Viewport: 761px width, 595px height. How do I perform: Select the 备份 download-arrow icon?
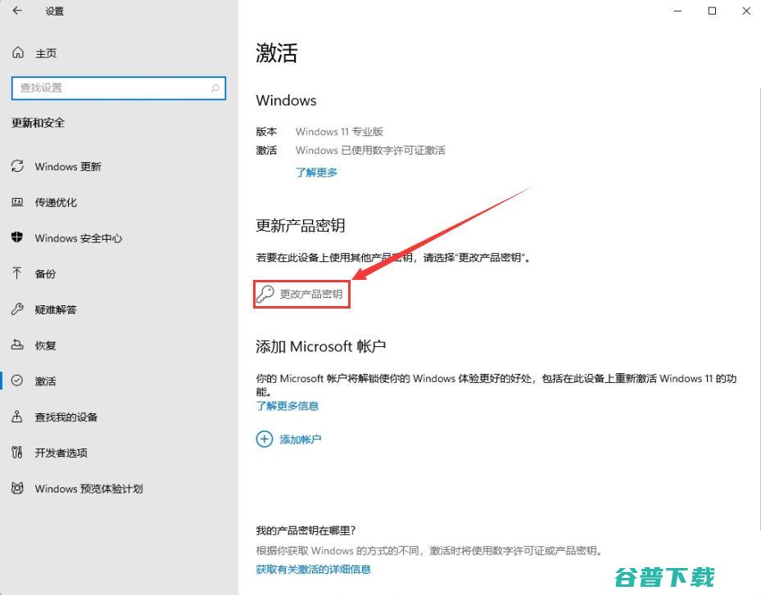coord(18,273)
